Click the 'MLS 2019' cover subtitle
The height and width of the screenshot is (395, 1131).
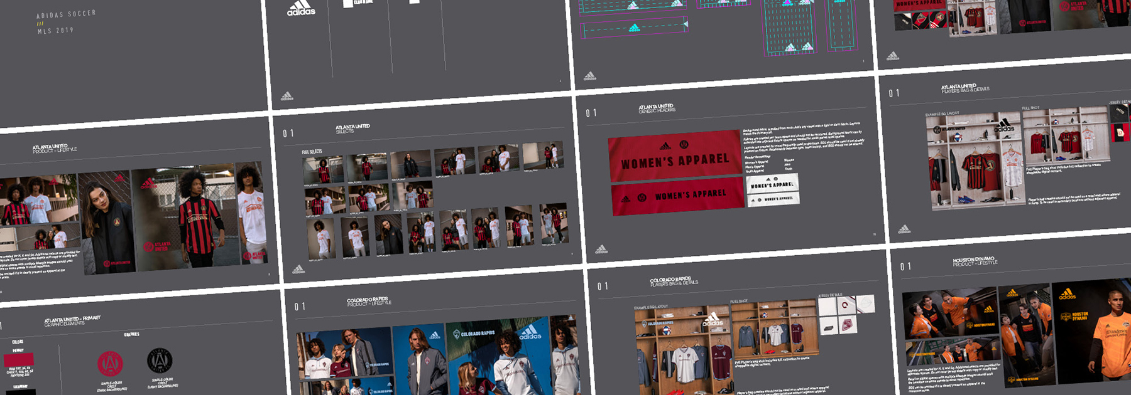pyautogui.click(x=55, y=31)
